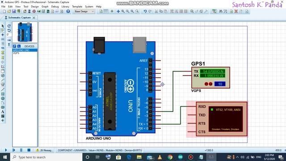Viewport: 286px width, 161px height.
Task: Select the 2D Line drawing tool
Action: point(3,89)
